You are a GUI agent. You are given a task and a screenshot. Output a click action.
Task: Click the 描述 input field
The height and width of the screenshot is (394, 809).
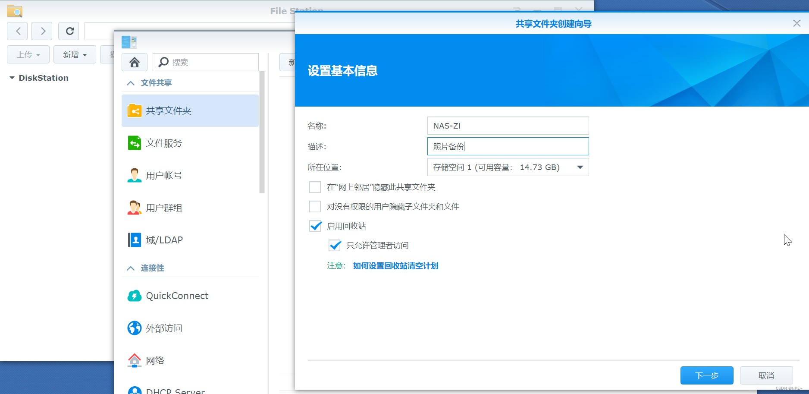coord(508,146)
